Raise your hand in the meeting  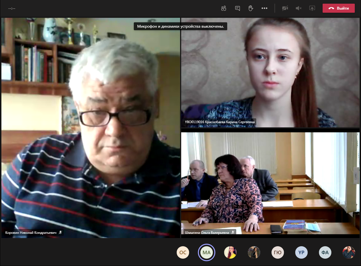click(251, 8)
